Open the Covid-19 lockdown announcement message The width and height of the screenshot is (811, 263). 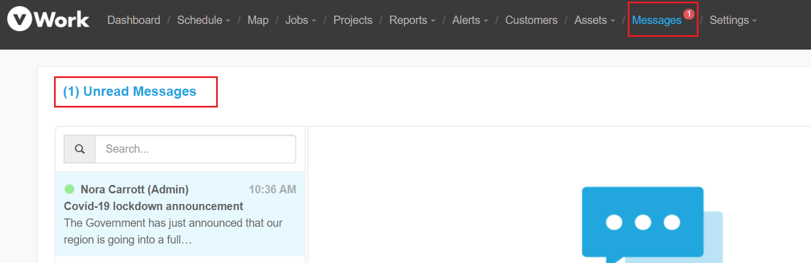point(180,214)
